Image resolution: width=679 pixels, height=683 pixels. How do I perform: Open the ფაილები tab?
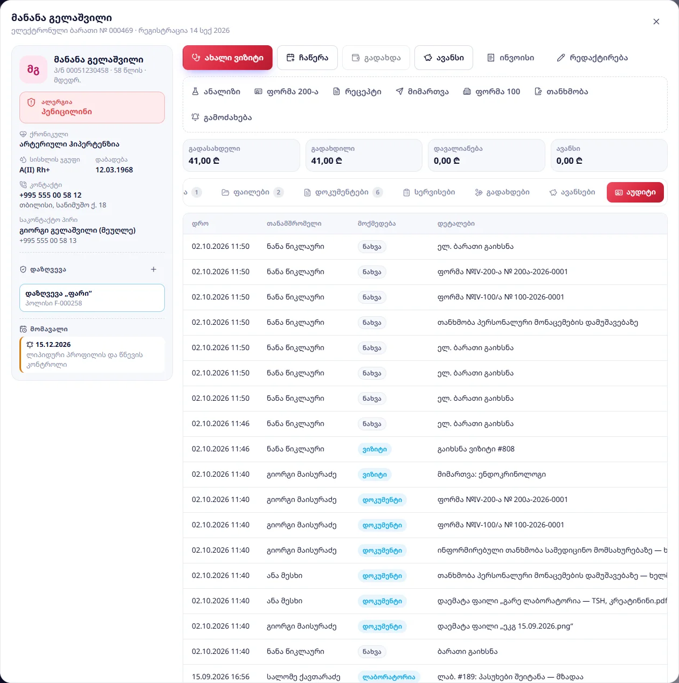coord(253,192)
